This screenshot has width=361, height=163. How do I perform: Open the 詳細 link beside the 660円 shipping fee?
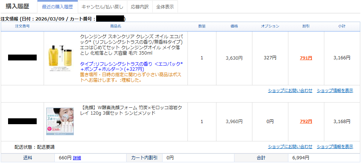tap(77, 158)
